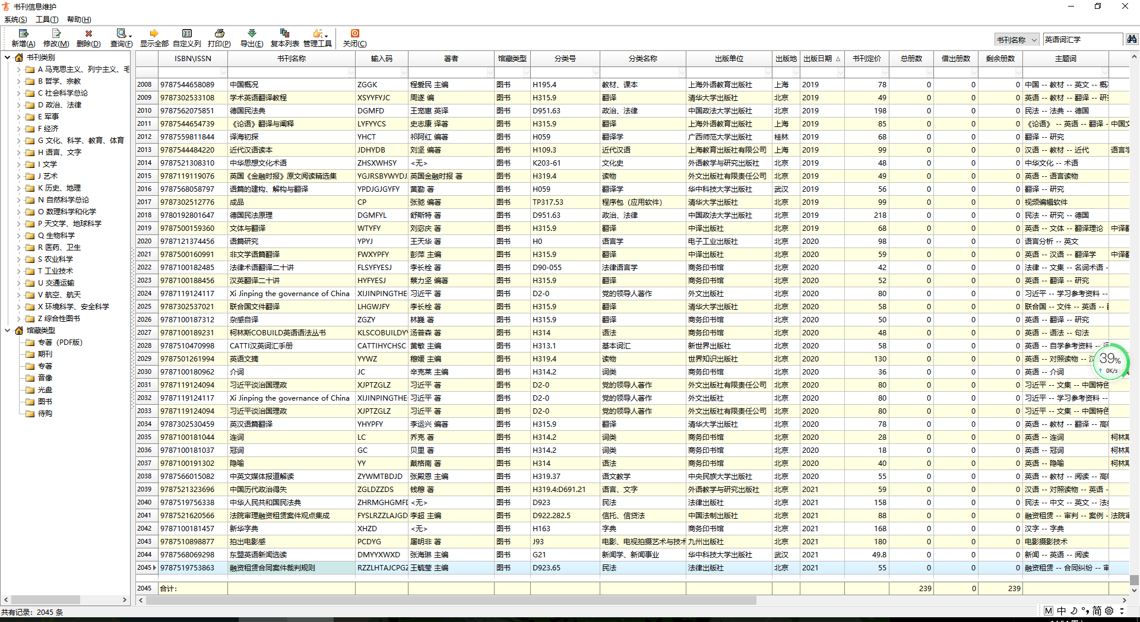This screenshot has width=1140, height=622.
Task: Open the 书刊名称 search field dropdown
Action: pos(1034,40)
